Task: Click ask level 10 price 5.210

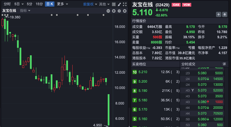Action: point(143,72)
